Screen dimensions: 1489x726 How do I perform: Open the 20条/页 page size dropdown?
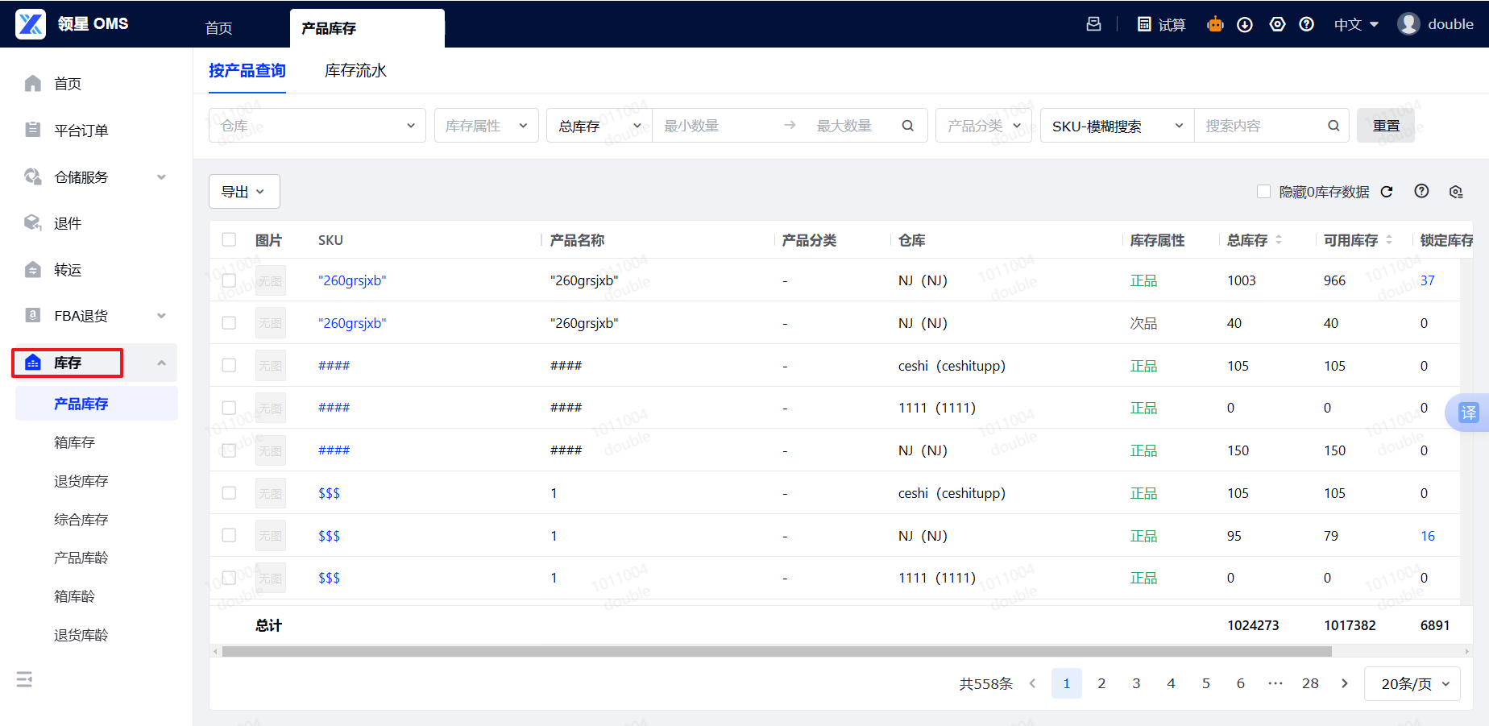pyautogui.click(x=1412, y=683)
